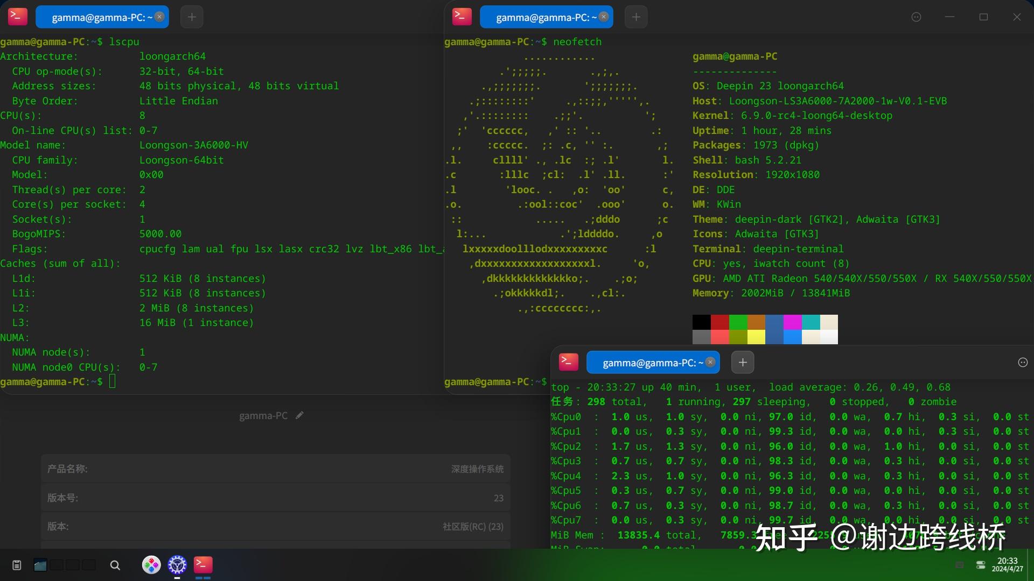Click the keyboard layout indicator in system tray

(960, 565)
